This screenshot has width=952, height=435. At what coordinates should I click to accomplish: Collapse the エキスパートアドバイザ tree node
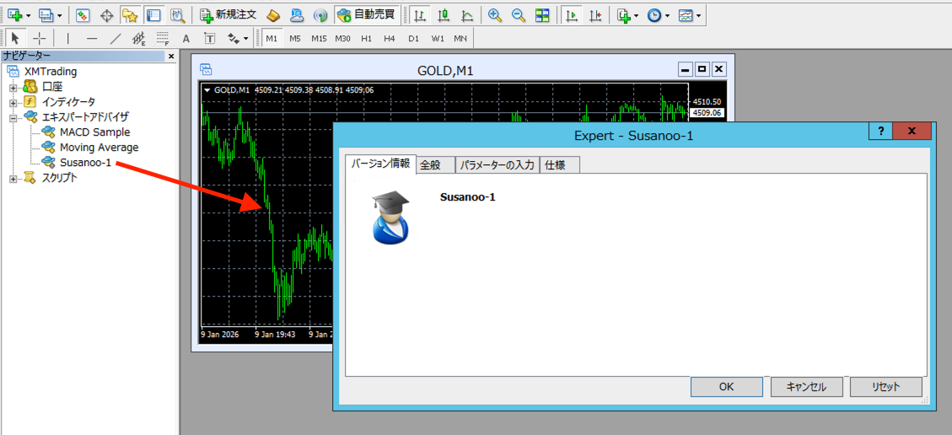pyautogui.click(x=13, y=117)
